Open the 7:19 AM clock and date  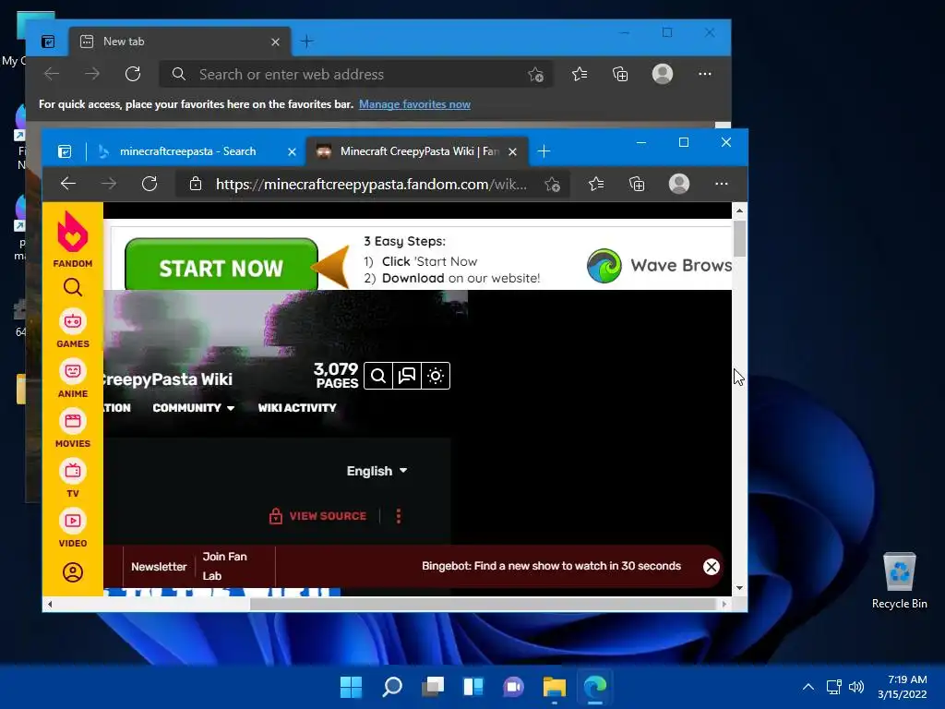[903, 687]
